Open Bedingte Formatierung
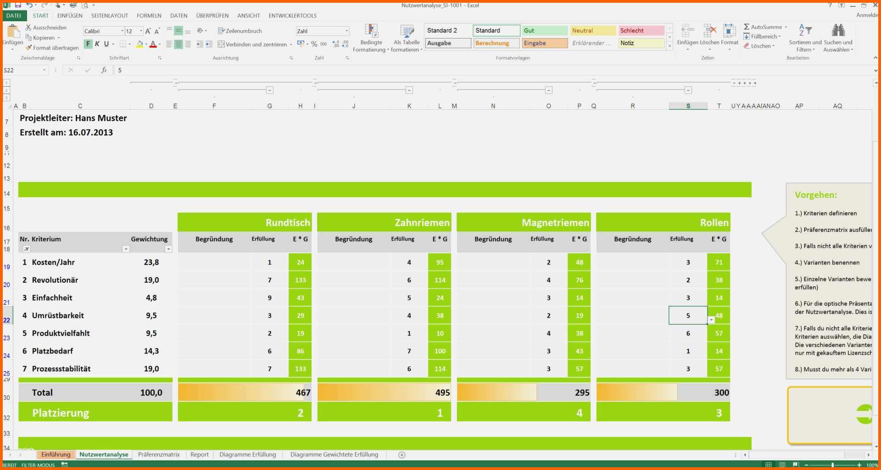This screenshot has height=470, width=881. point(371,39)
